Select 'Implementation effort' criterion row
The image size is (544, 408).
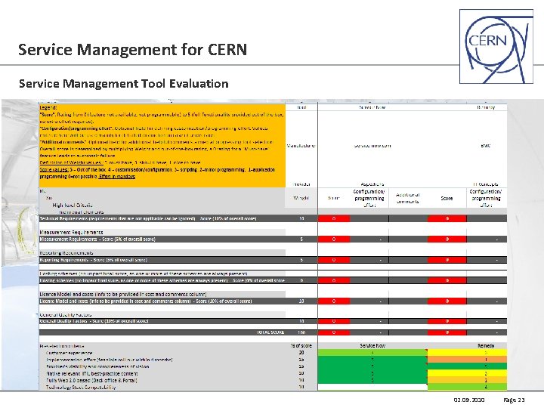162,360
